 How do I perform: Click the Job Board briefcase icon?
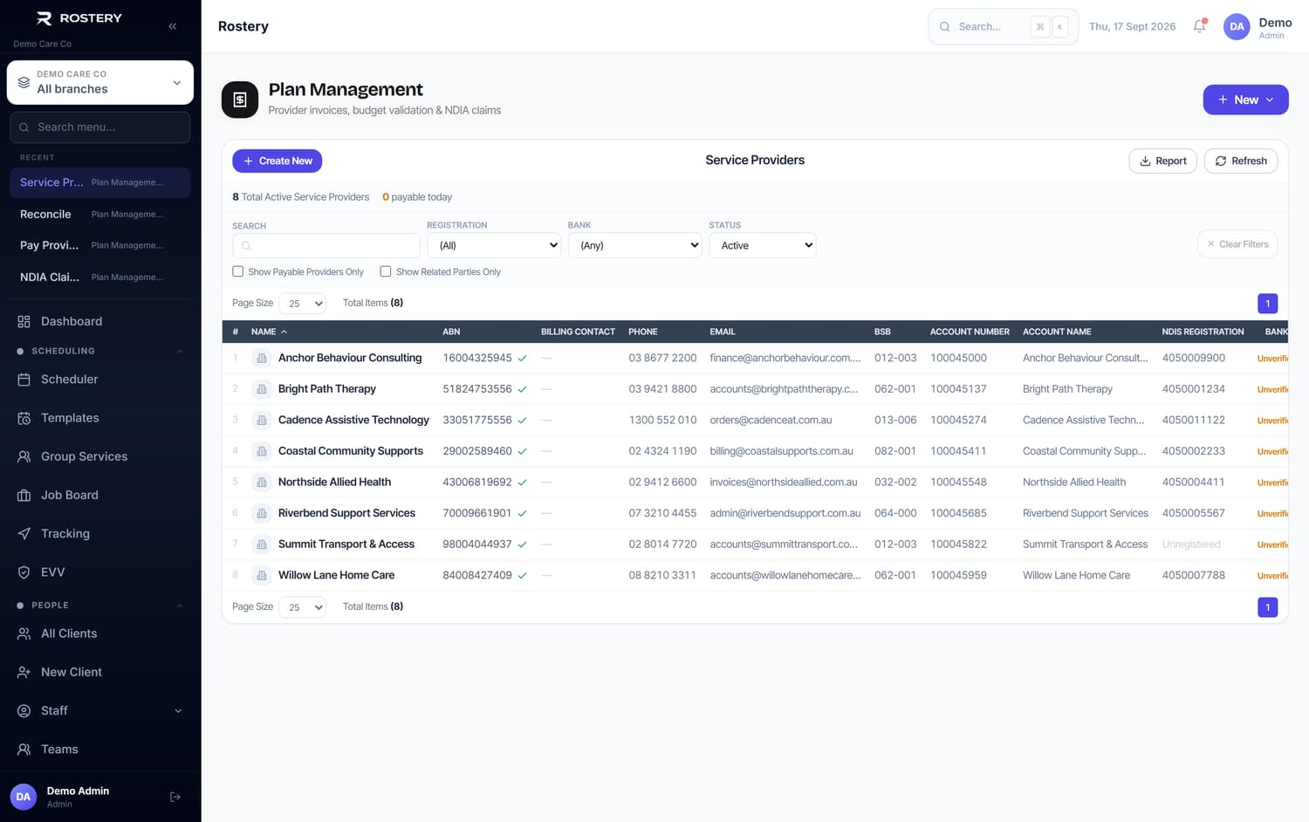pos(24,495)
